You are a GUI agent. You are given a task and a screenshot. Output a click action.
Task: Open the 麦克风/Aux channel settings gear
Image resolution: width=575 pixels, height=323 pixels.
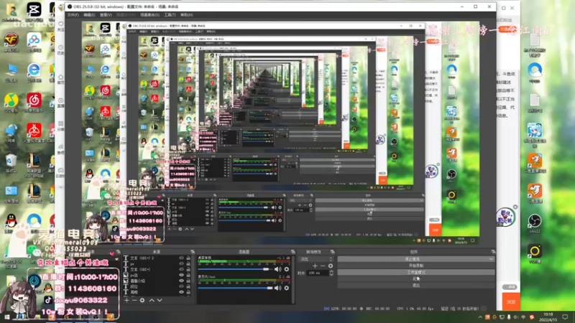(286, 289)
